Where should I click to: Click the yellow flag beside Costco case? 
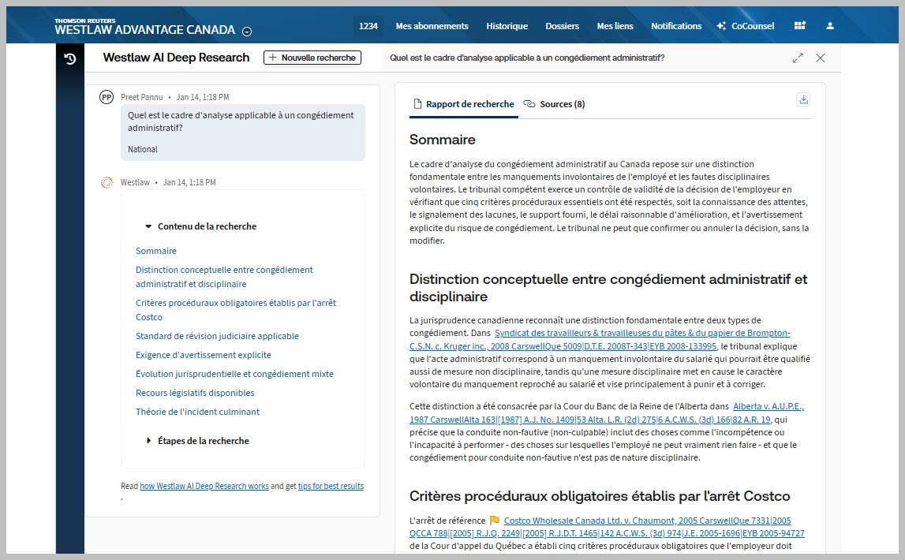pyautogui.click(x=495, y=521)
